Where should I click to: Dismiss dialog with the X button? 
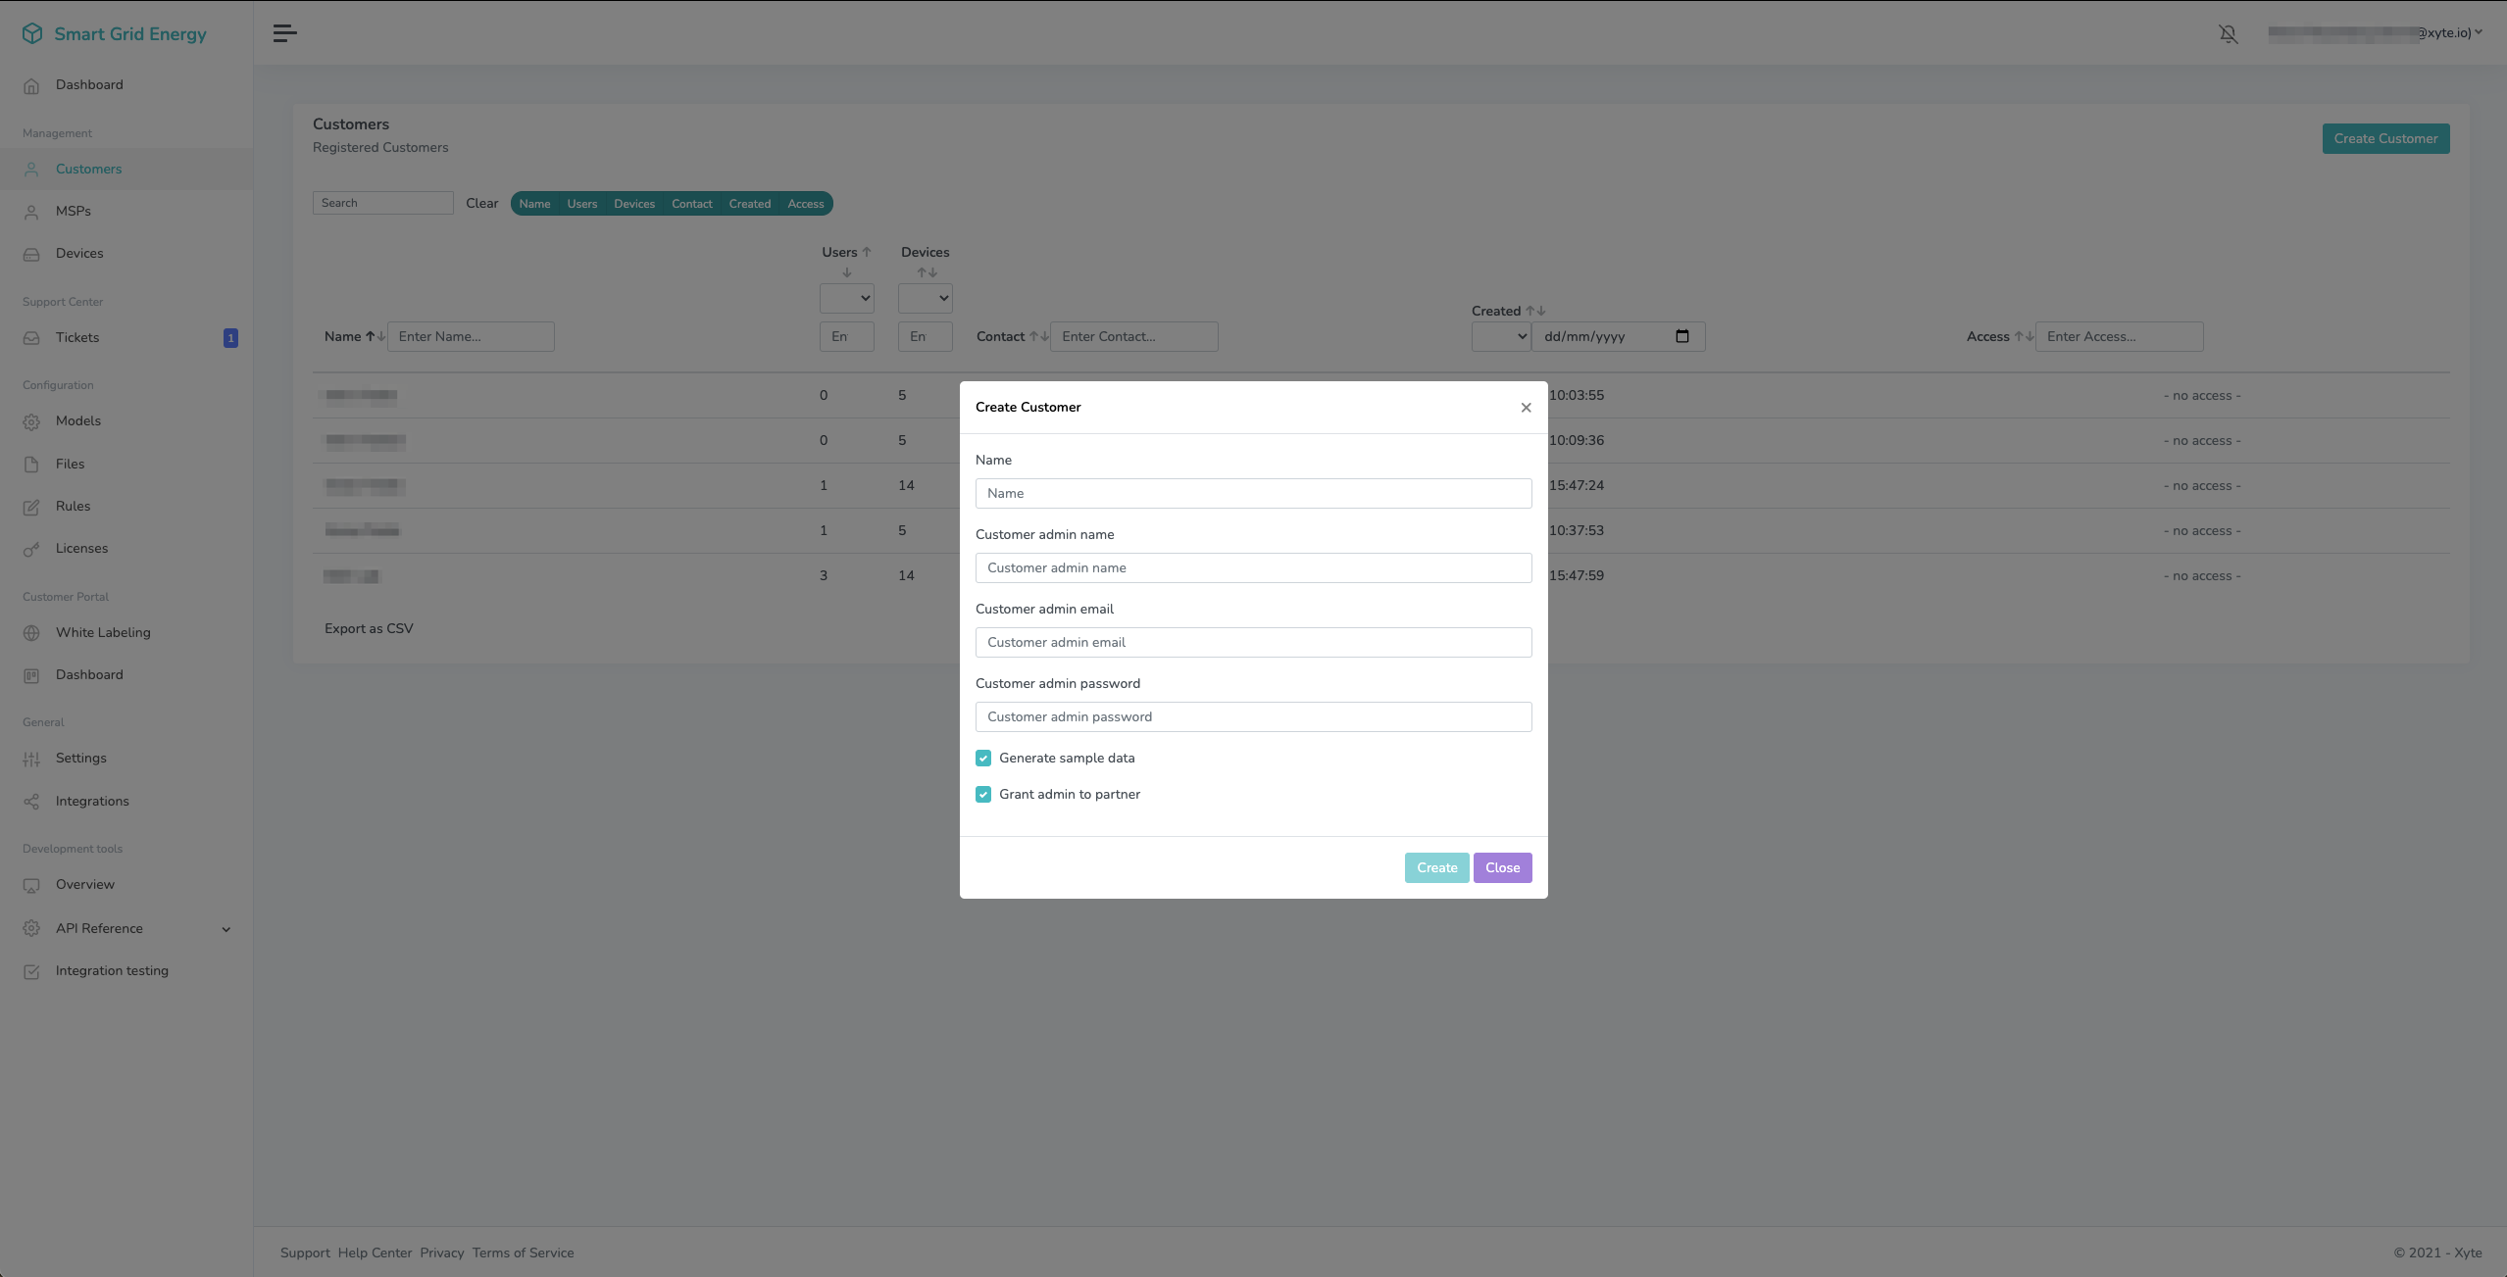pyautogui.click(x=1526, y=408)
